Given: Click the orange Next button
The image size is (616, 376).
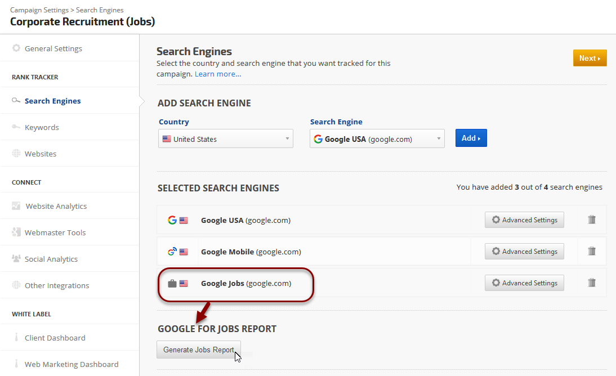Looking at the screenshot, I should pos(590,58).
